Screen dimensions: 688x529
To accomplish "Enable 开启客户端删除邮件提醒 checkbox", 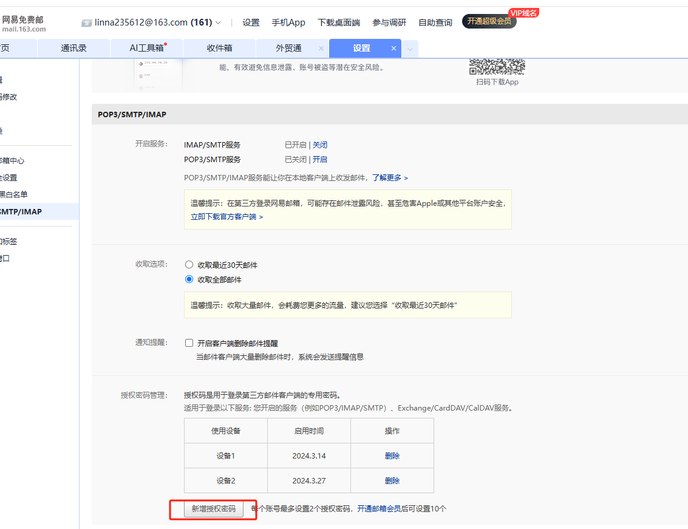I will (189, 343).
